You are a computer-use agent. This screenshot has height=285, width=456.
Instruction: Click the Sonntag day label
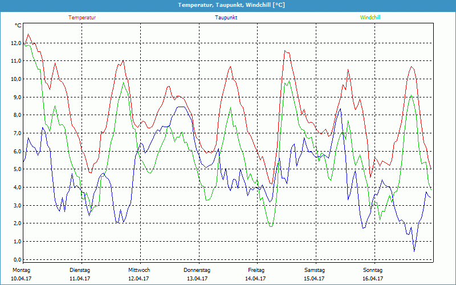tap(373, 270)
